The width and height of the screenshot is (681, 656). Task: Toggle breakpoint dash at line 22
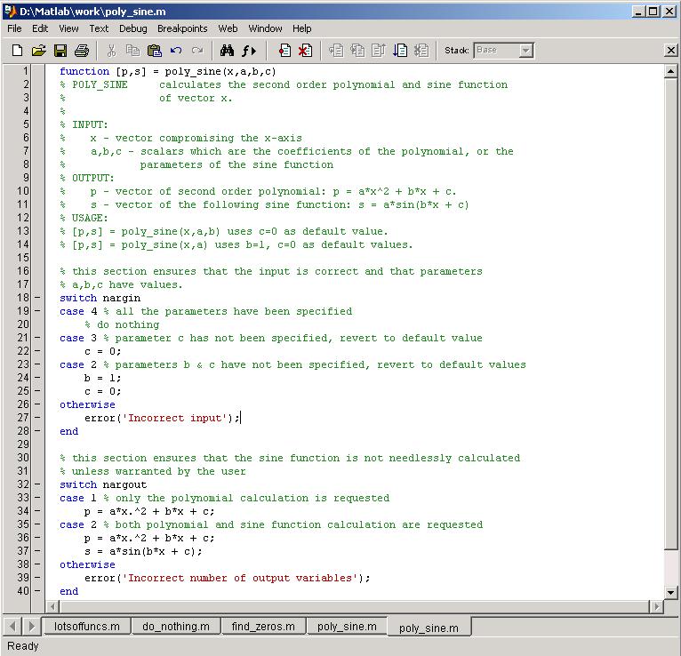click(x=38, y=351)
